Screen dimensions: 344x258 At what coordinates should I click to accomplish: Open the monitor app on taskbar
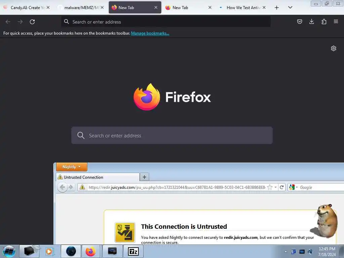pyautogui.click(x=112, y=251)
